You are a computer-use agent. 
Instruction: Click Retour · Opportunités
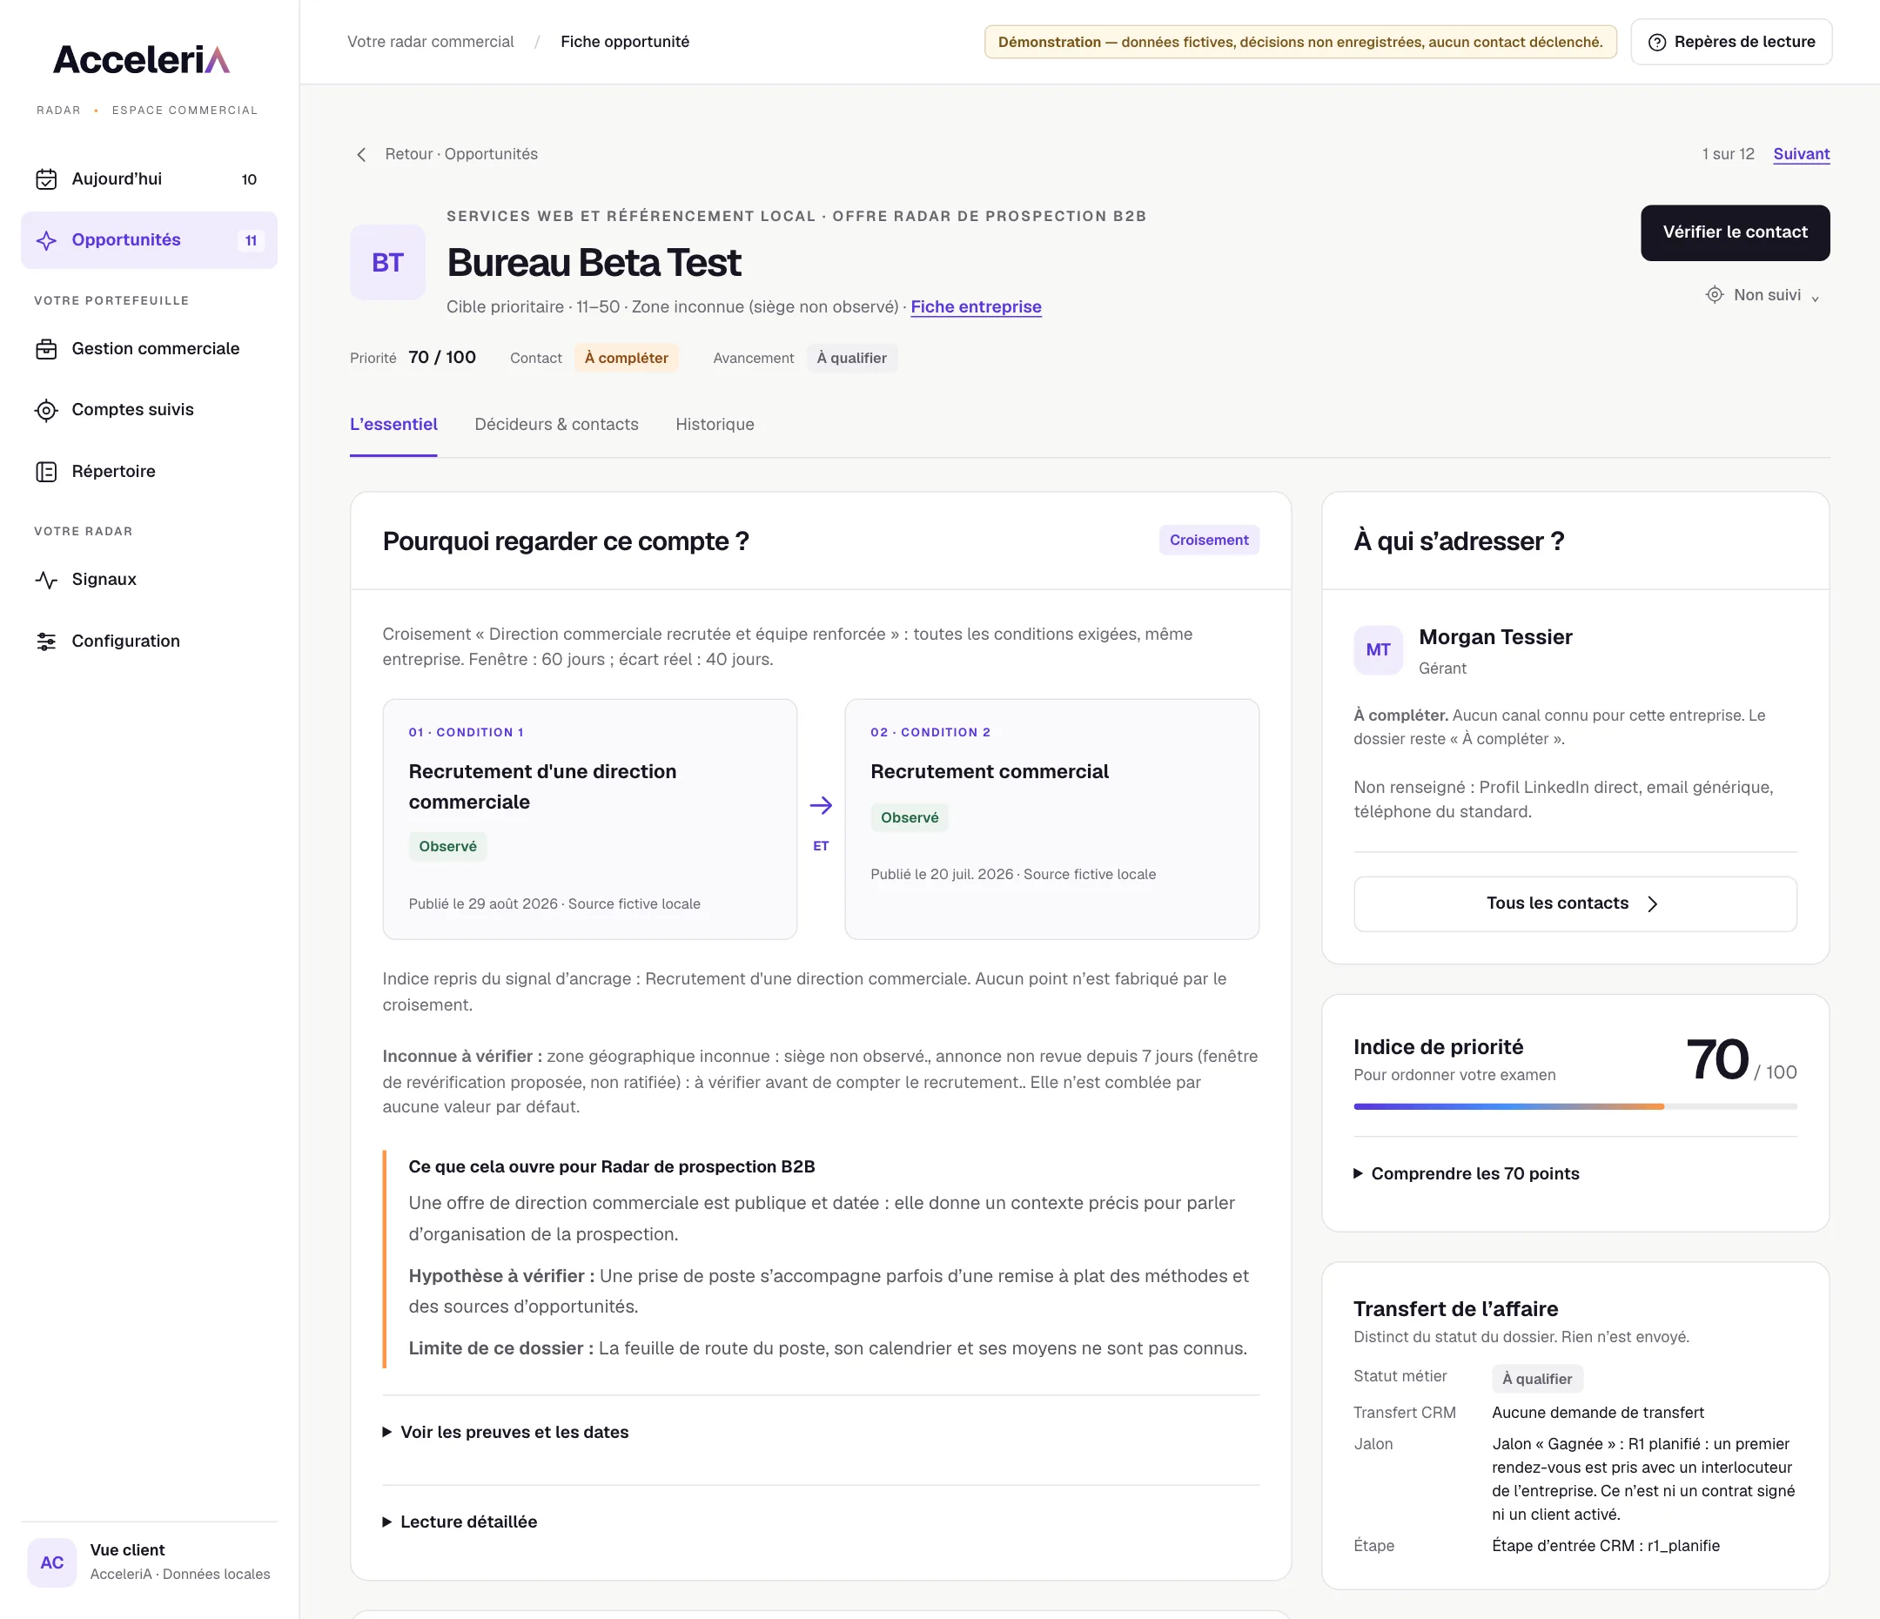coord(446,154)
